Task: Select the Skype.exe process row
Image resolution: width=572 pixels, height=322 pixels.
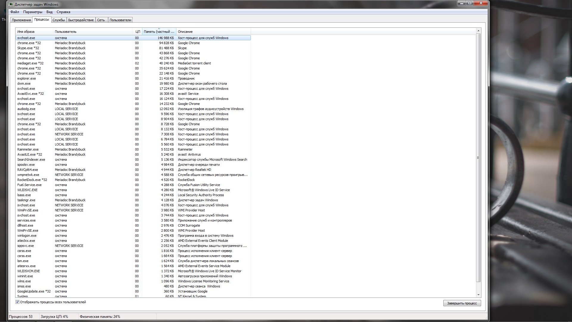Action: tap(28, 48)
